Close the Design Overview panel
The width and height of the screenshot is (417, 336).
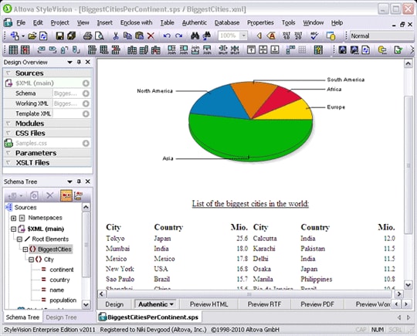point(88,62)
